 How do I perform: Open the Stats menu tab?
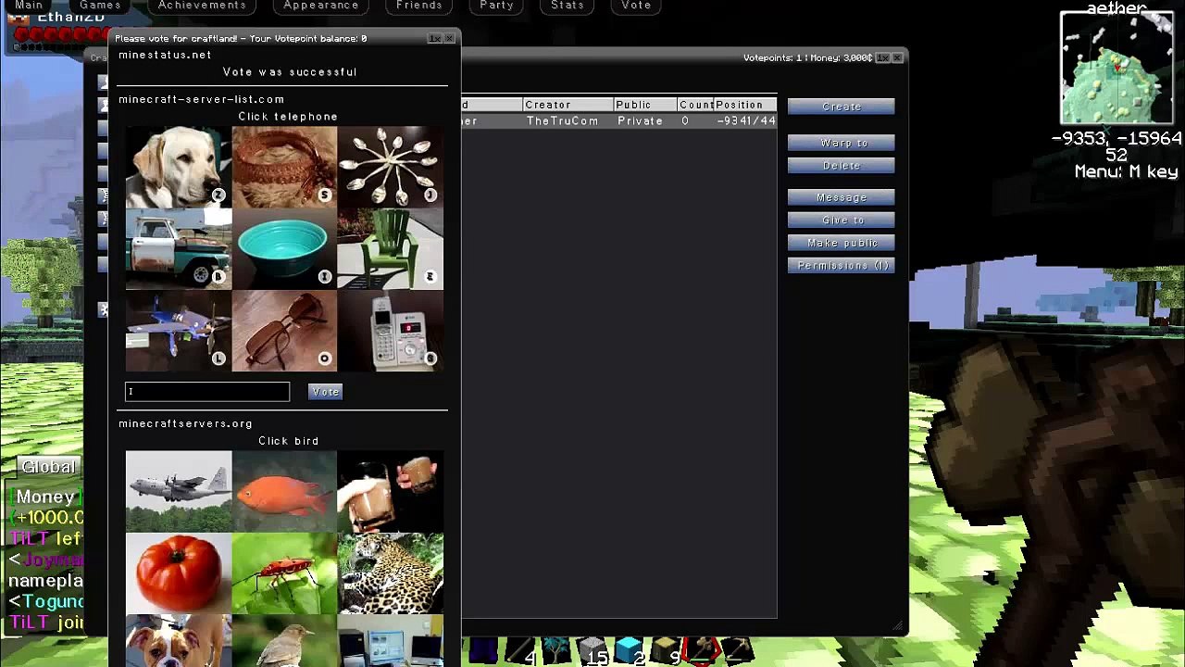pos(568,6)
